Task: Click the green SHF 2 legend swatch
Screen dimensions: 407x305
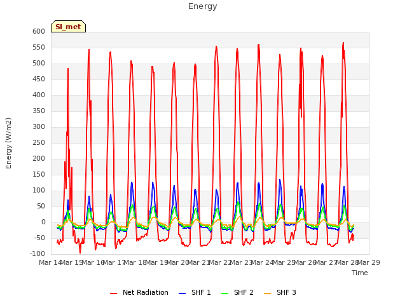Action: pyautogui.click(x=224, y=294)
